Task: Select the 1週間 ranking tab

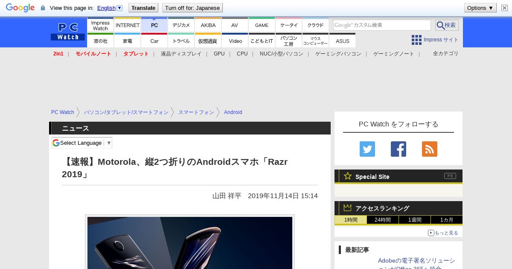Action: [415, 220]
